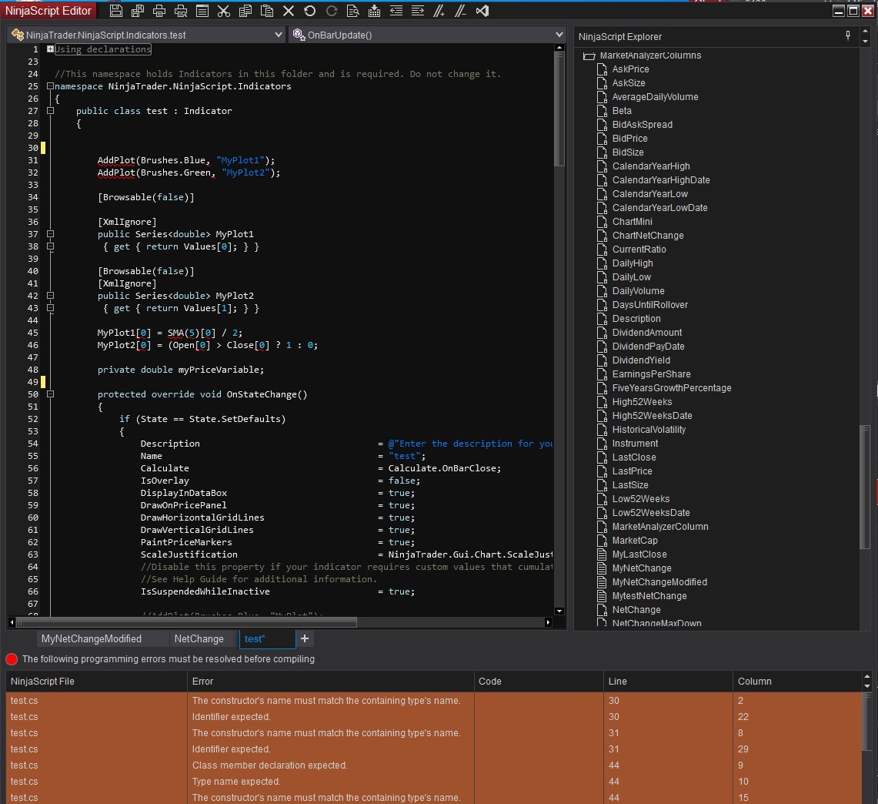The height and width of the screenshot is (804, 878).
Task: Collapse the OnStateChange method block
Action: click(x=50, y=394)
